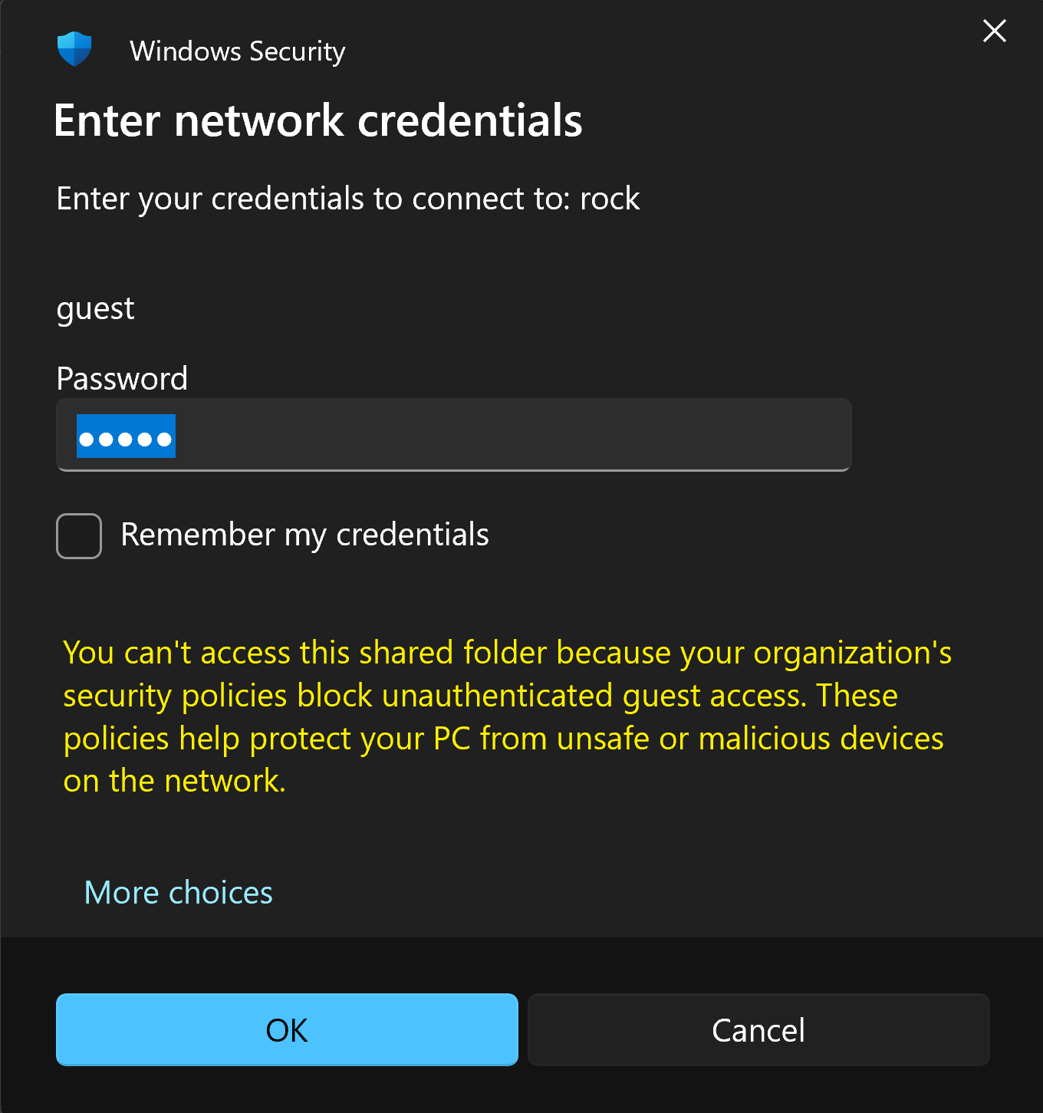Click the Password field label

point(122,378)
